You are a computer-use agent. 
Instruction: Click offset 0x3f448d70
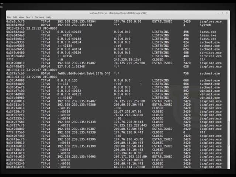[15, 66]
